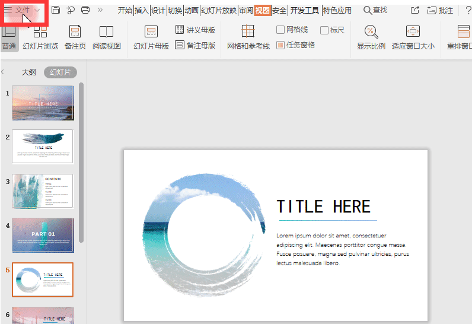Viewport: 472px width, 324px height.
Task: Switch to 备注页 notes page view
Action: pyautogui.click(x=75, y=37)
